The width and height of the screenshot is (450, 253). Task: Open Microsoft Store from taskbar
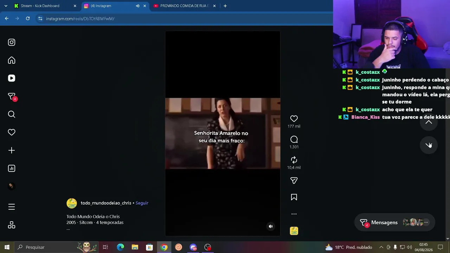click(x=149, y=247)
